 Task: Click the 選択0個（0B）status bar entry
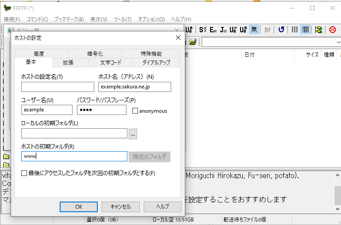[102, 220]
